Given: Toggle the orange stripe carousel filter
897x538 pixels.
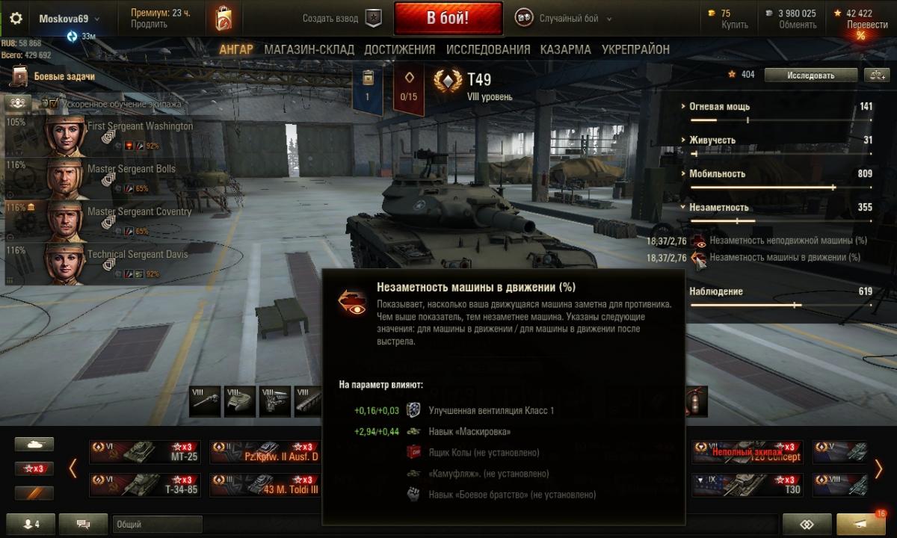Looking at the screenshot, I should 34,492.
